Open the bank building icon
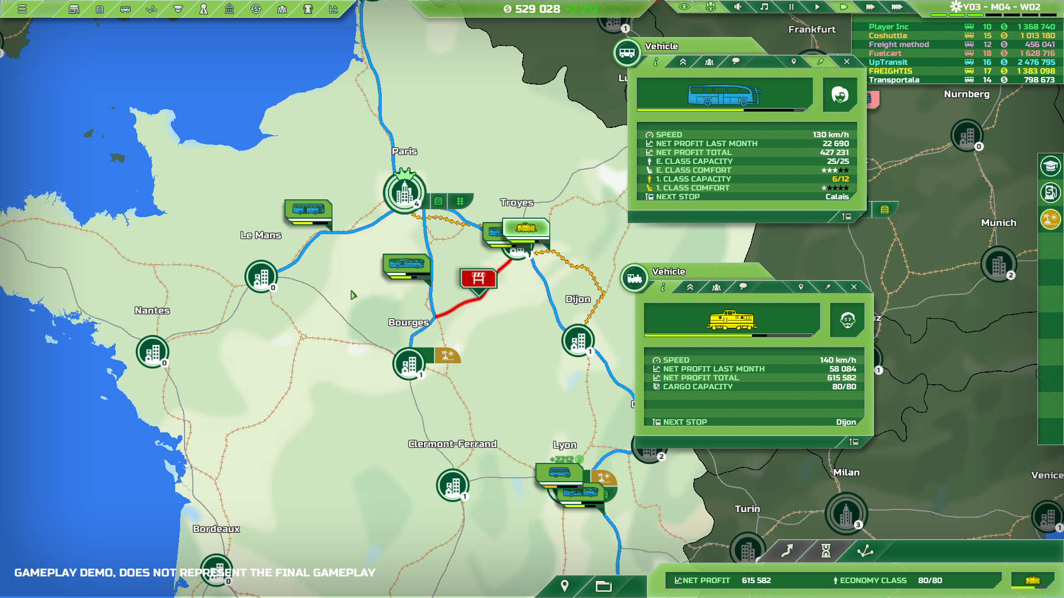The width and height of the screenshot is (1064, 598). [229, 9]
